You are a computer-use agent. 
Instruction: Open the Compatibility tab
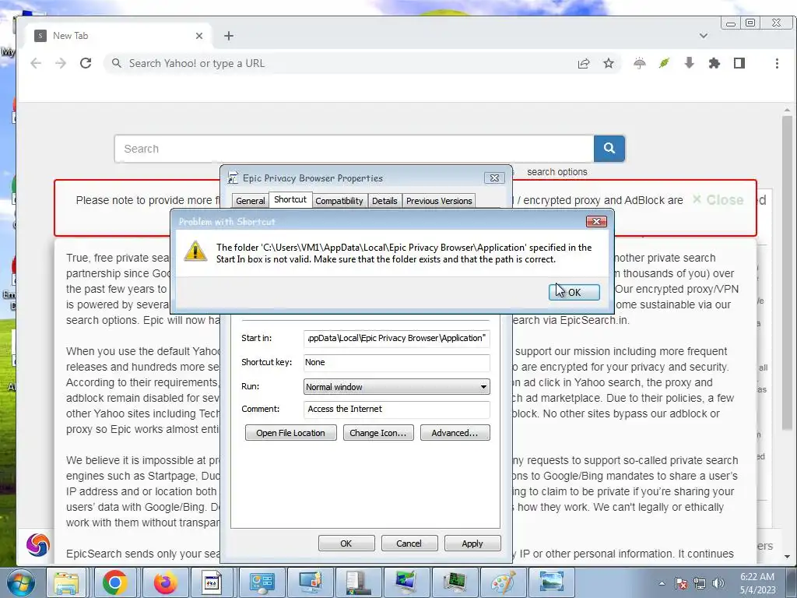pyautogui.click(x=339, y=201)
